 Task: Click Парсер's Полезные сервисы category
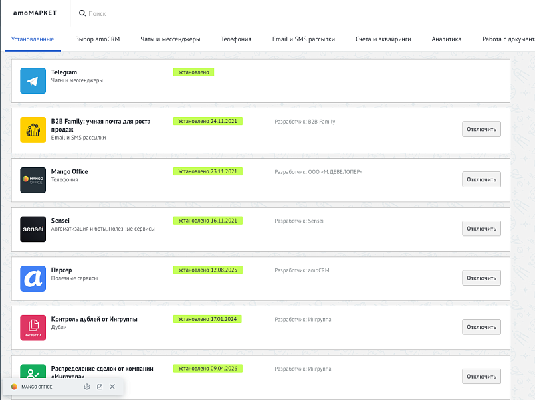coord(74,278)
